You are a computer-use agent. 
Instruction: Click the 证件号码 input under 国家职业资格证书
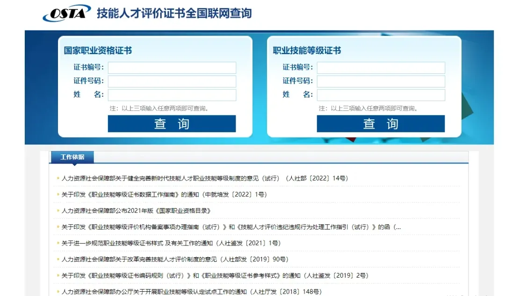[x=172, y=81]
